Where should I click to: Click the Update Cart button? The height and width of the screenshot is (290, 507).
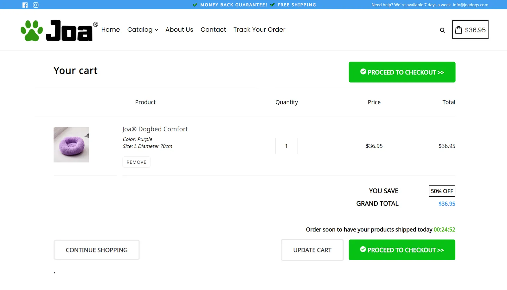click(x=312, y=250)
